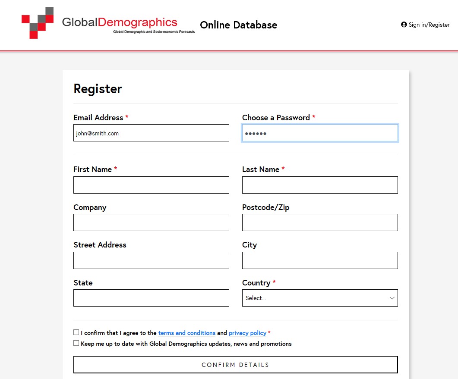458x379 pixels.
Task: Click the Choose a Password field
Action: coord(320,133)
